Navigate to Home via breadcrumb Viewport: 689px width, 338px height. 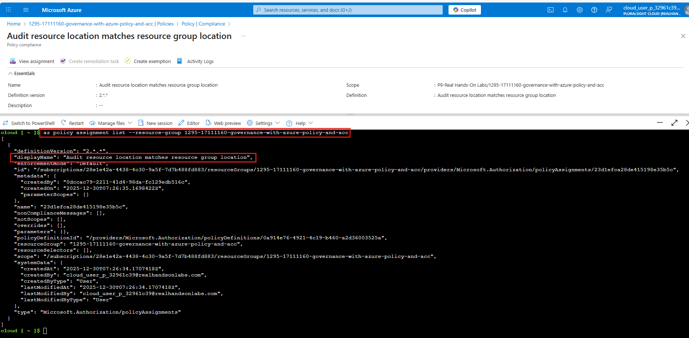click(14, 24)
